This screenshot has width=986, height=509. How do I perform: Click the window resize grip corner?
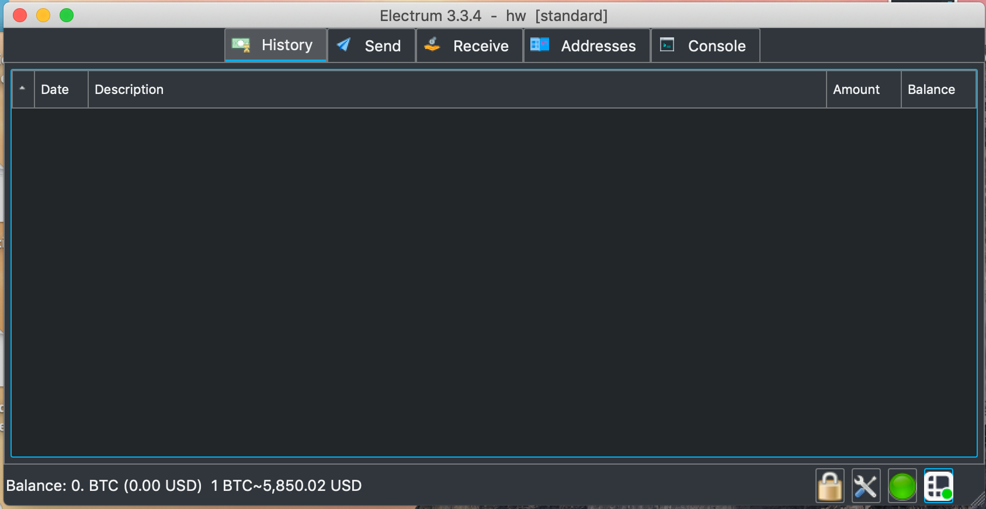point(977,498)
